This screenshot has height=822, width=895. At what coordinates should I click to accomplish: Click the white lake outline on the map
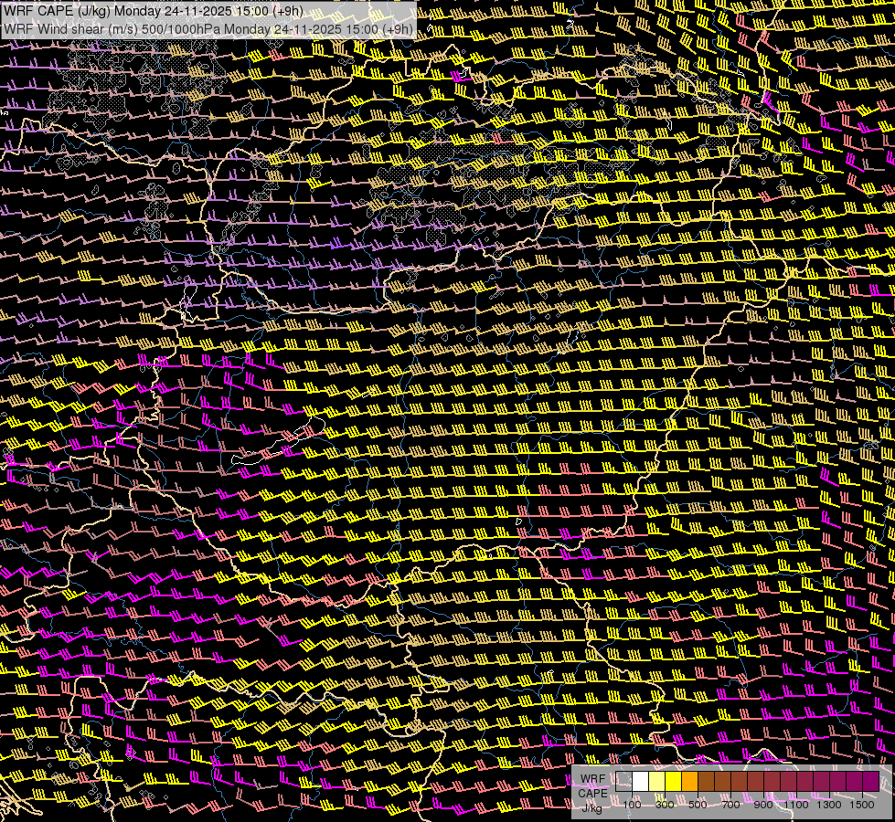[279, 440]
